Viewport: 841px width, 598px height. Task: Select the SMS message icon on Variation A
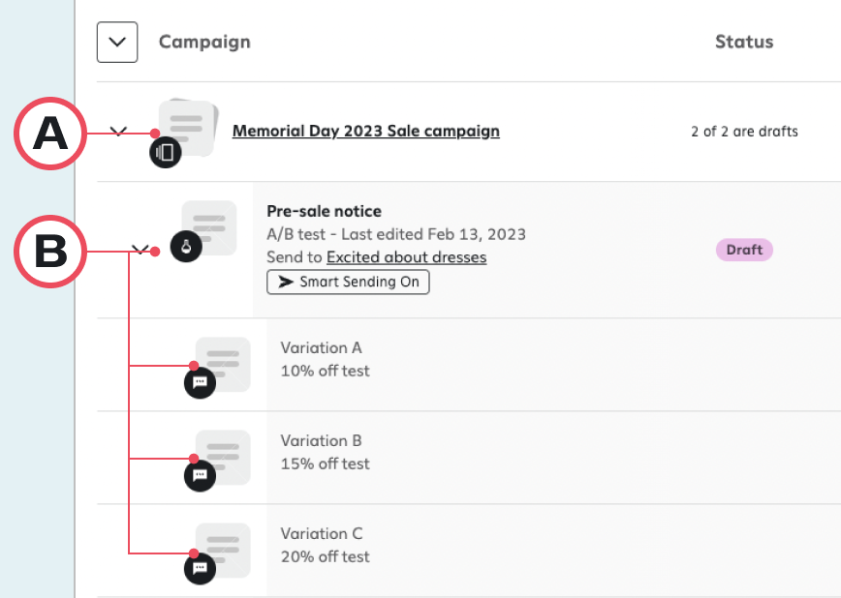pos(198,382)
